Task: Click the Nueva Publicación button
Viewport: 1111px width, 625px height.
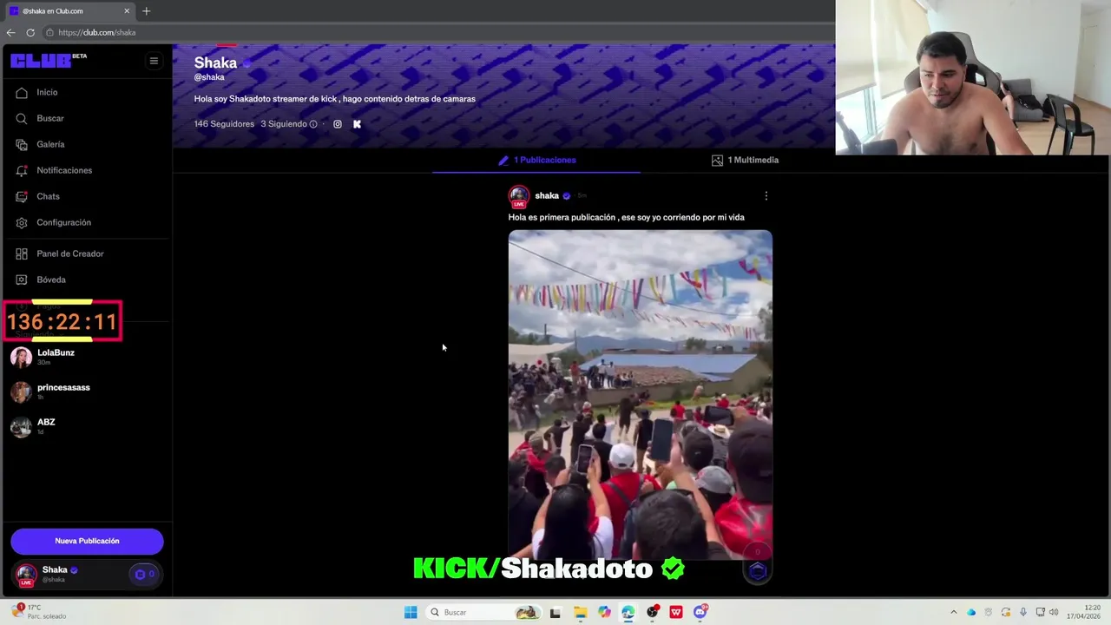Action: click(x=87, y=541)
